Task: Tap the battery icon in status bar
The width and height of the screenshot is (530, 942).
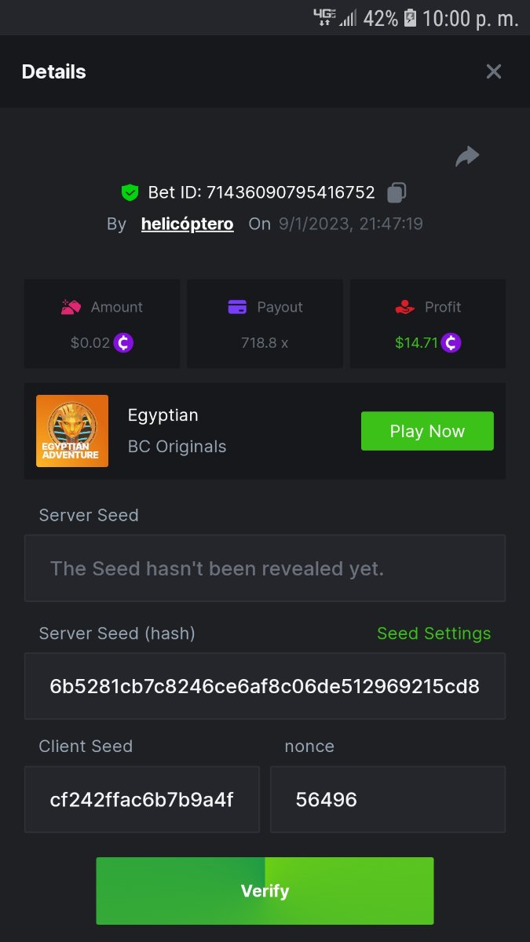Action: [410, 19]
